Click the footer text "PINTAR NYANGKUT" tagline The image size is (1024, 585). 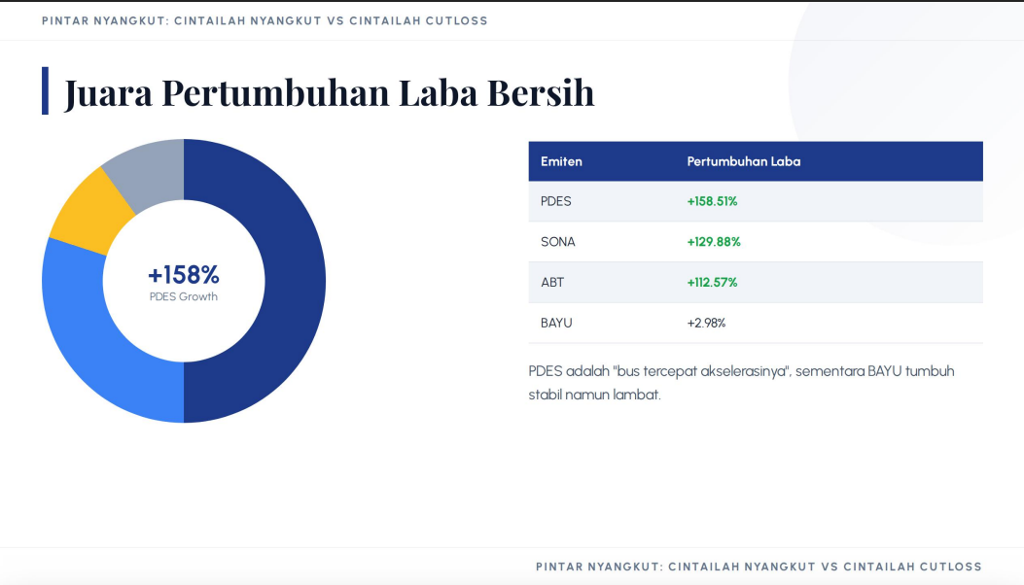[759, 567]
